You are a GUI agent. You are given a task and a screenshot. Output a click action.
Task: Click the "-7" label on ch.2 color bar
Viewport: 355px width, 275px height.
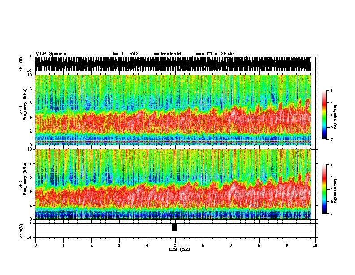click(x=330, y=213)
